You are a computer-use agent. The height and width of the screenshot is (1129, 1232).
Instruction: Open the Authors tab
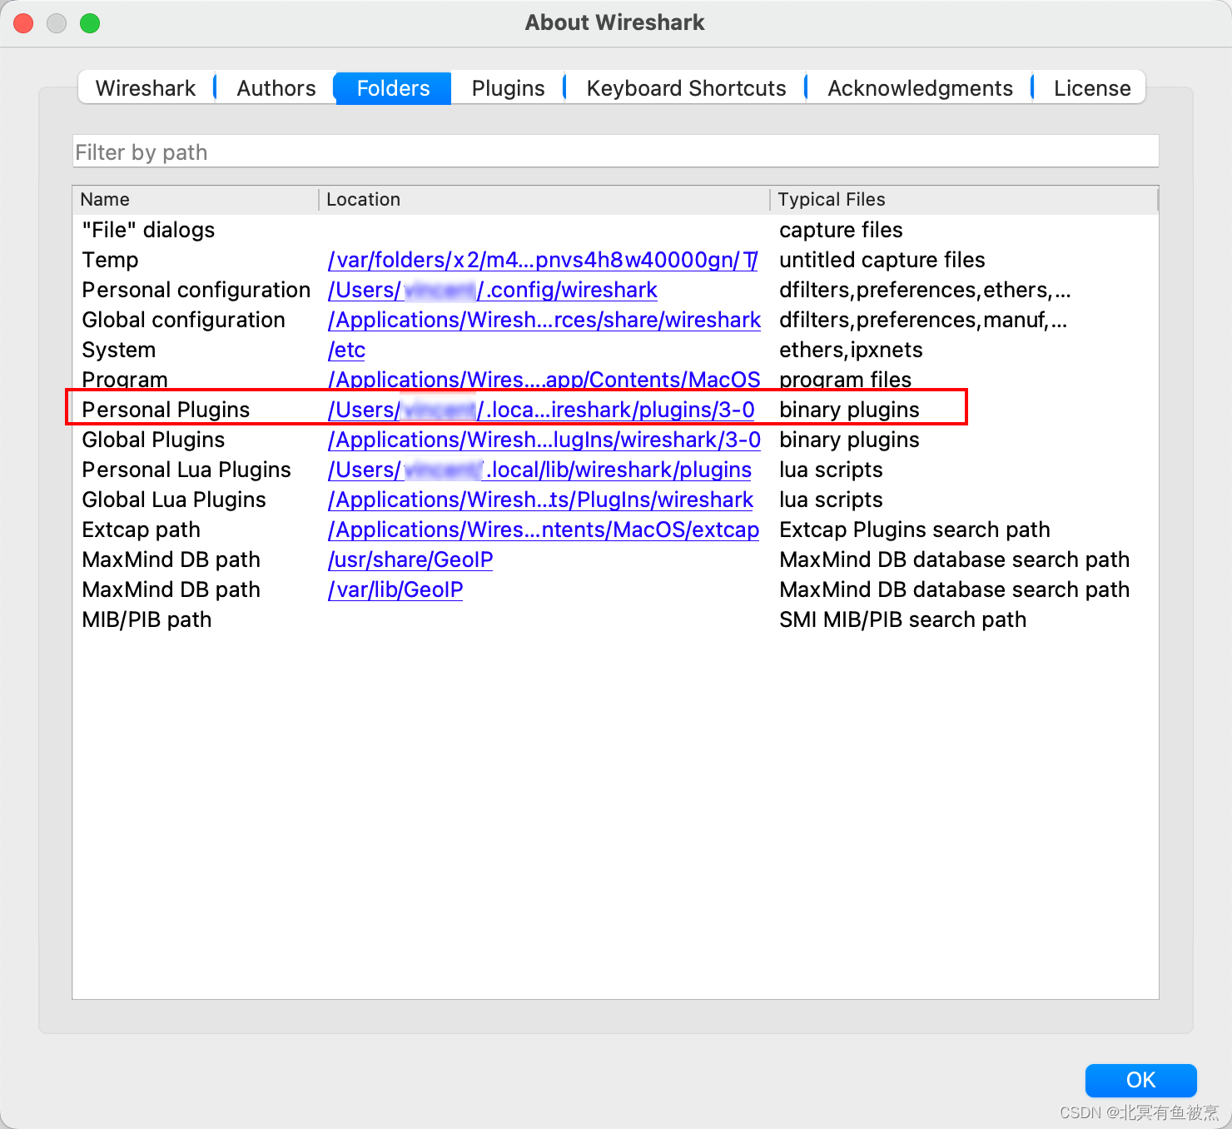pyautogui.click(x=276, y=88)
